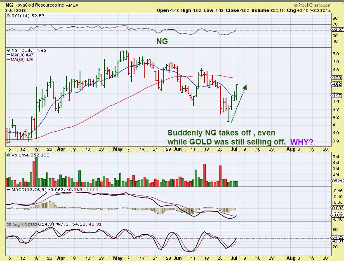Click the 4.47 blue price axis tag
The image size is (344, 261).
337,96
